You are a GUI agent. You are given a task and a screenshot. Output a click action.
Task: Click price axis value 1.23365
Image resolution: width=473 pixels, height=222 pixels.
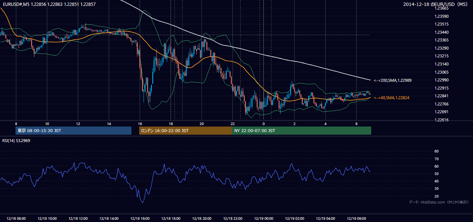[442, 40]
